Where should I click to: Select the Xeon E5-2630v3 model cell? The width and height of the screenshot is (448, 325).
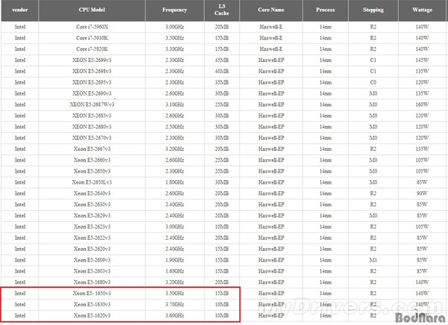tap(92, 205)
